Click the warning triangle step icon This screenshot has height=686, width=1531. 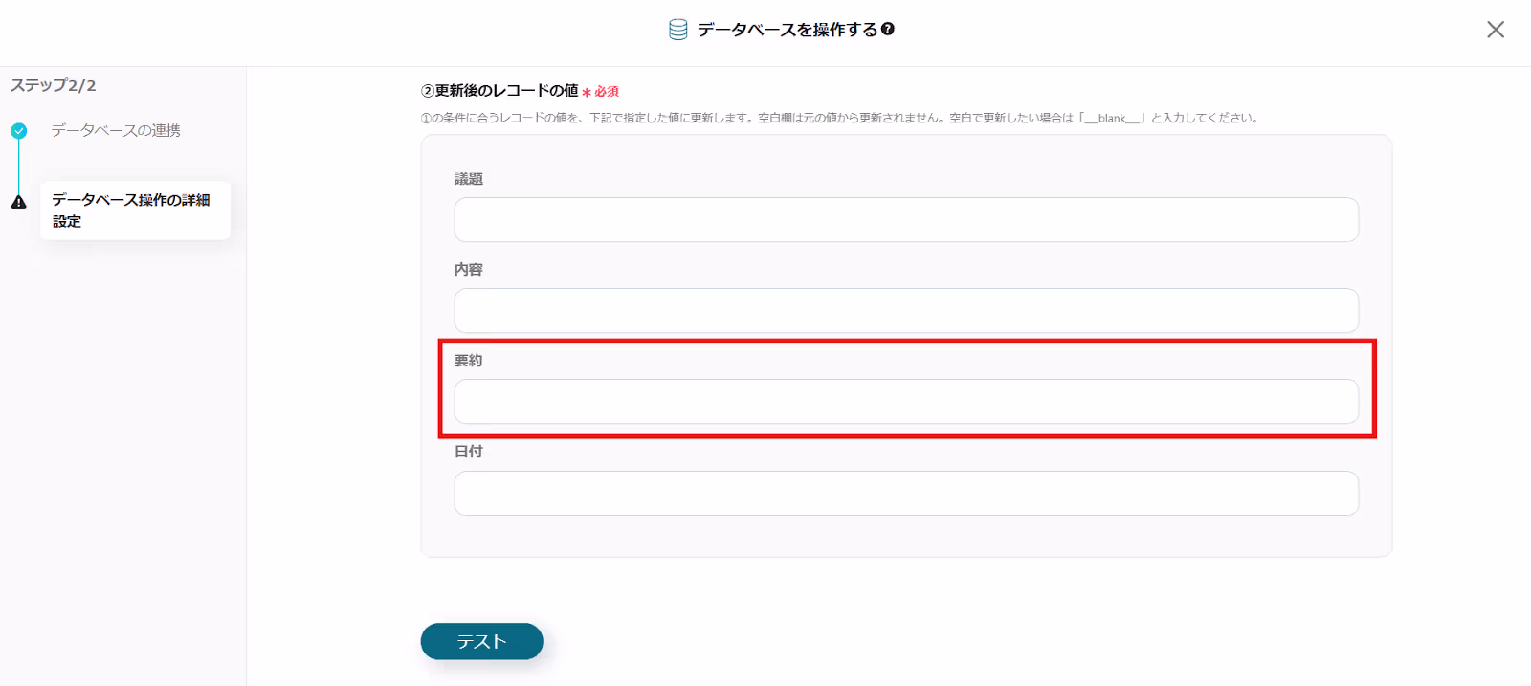pyautogui.click(x=19, y=202)
